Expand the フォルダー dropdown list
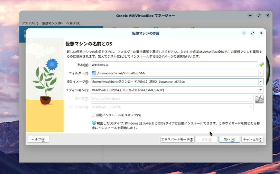 pos(261,73)
